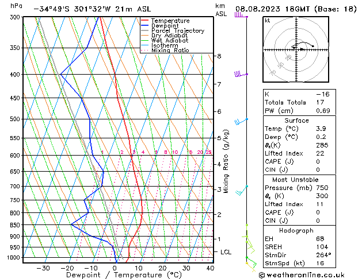
Task: Click the Isotherm legend label
Action: point(165,45)
